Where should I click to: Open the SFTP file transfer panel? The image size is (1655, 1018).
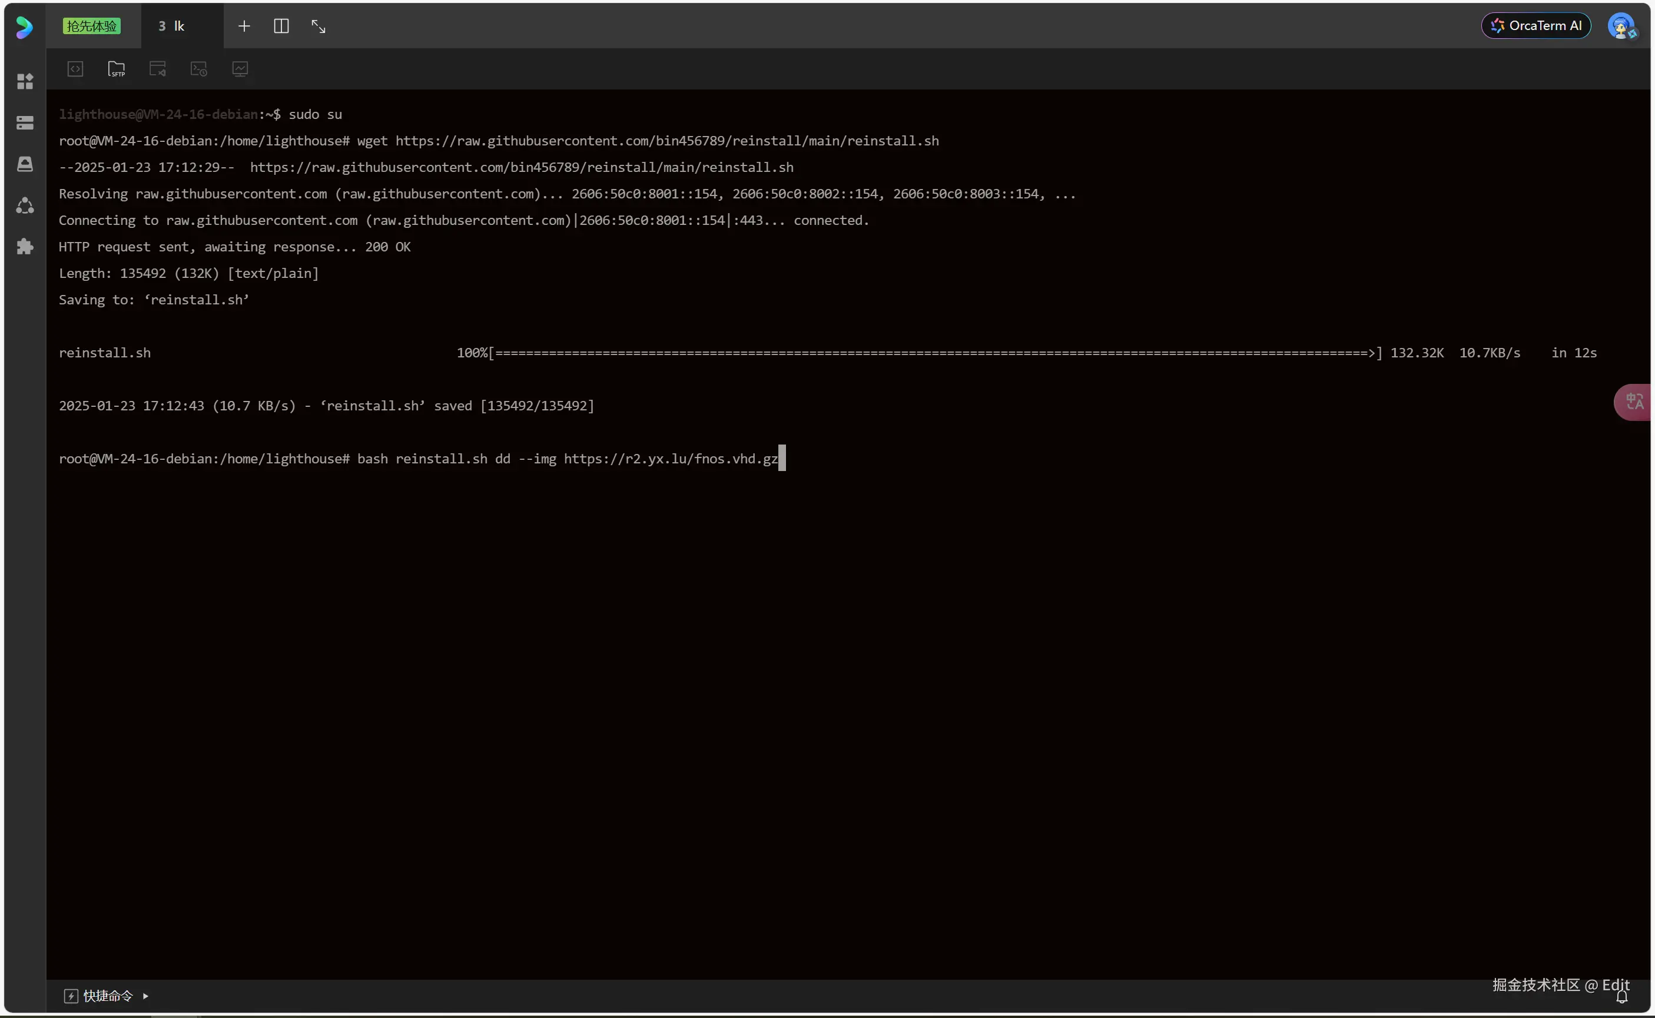pyautogui.click(x=117, y=69)
